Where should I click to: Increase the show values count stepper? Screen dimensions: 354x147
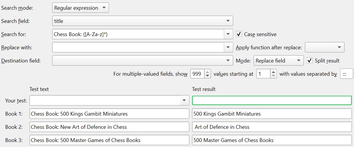tap(208, 72)
